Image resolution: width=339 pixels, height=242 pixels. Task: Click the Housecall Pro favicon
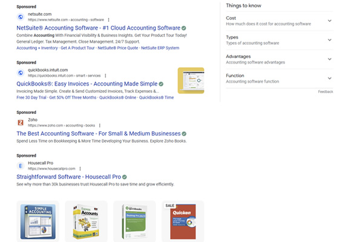click(x=21, y=166)
